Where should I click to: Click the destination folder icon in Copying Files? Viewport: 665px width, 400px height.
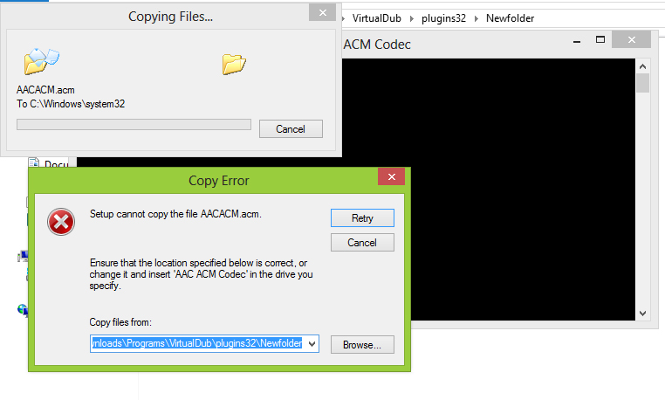click(x=234, y=64)
